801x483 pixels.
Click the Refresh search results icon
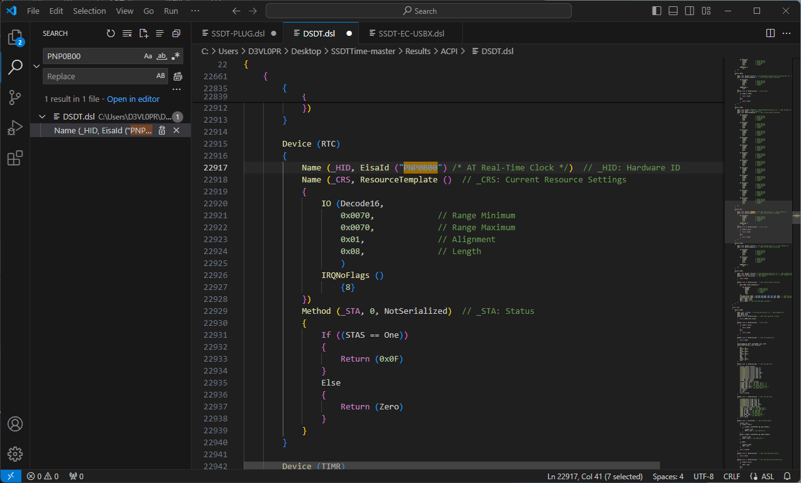coord(111,33)
